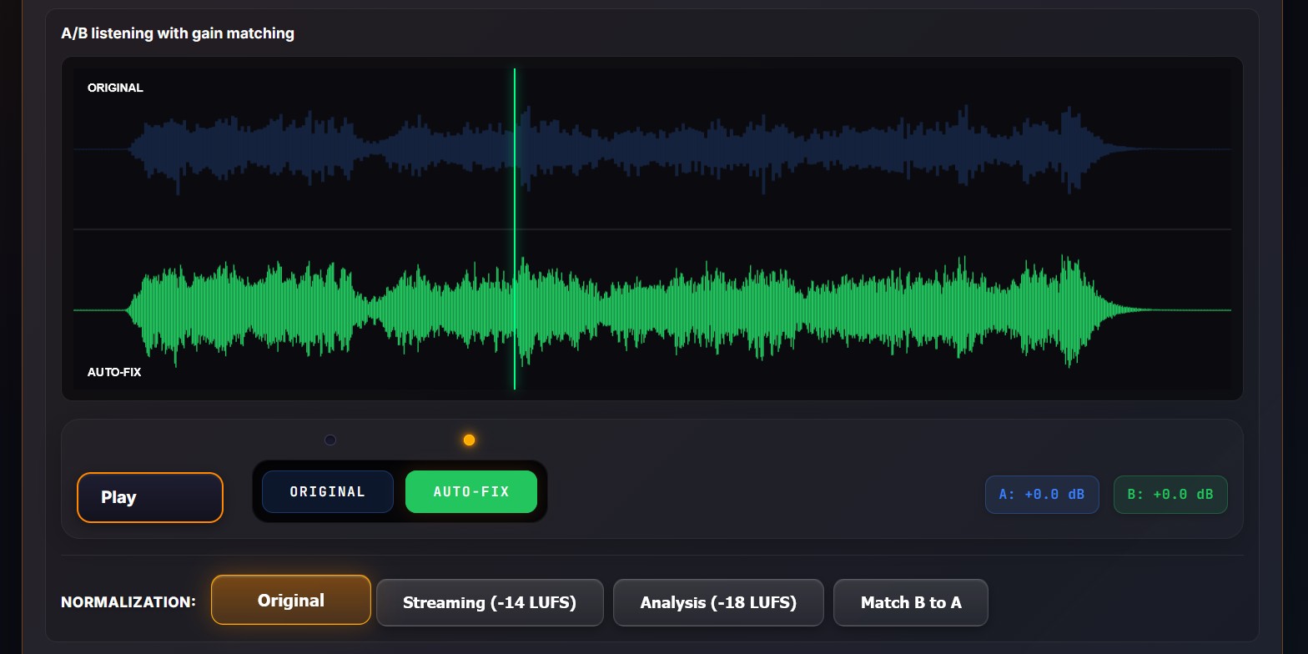This screenshot has width=1308, height=654.
Task: Click the ORIGINAL label in the waveform view
Action: point(115,88)
